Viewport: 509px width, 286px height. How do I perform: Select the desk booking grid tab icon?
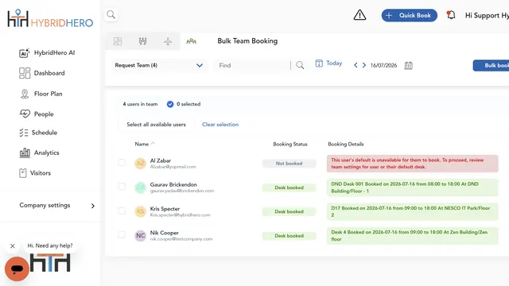(x=118, y=41)
